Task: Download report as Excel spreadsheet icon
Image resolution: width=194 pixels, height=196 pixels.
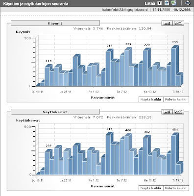Action: (173, 3)
